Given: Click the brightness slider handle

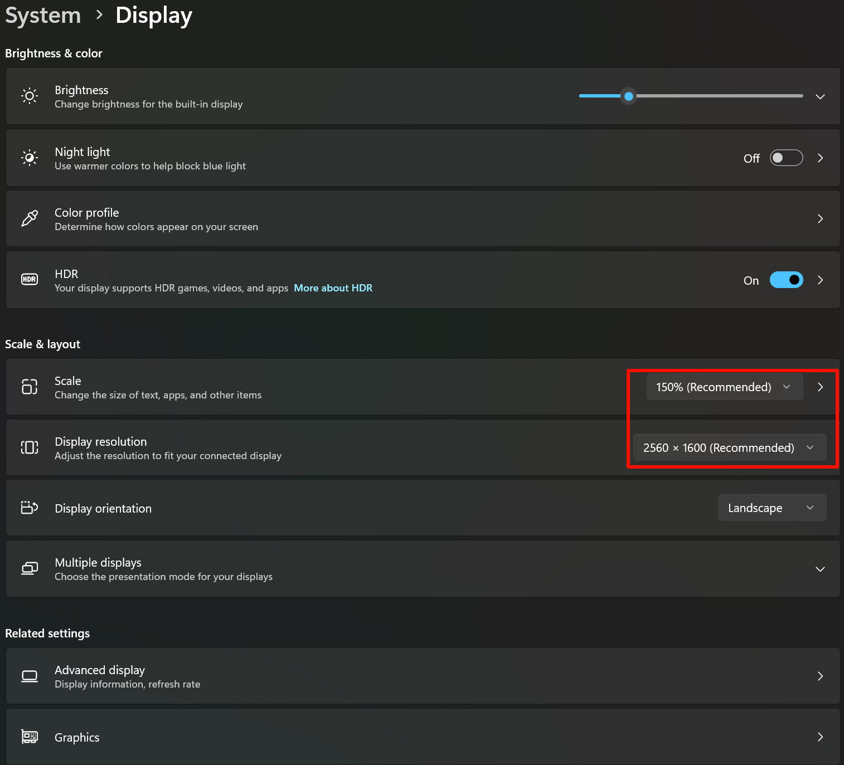Looking at the screenshot, I should (x=629, y=96).
